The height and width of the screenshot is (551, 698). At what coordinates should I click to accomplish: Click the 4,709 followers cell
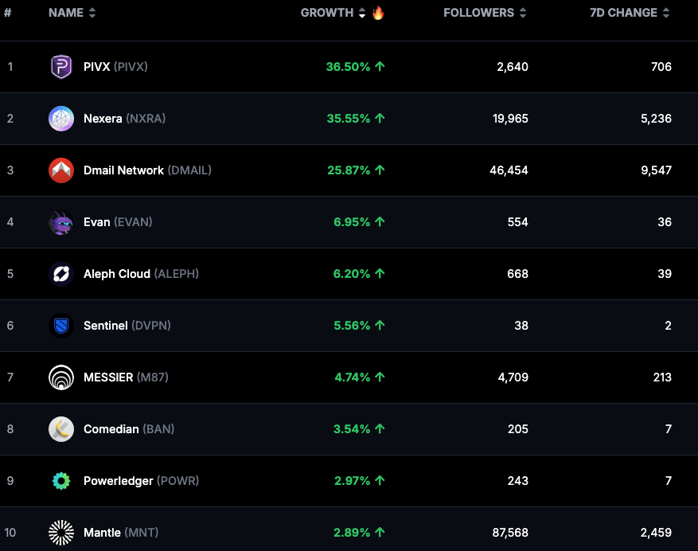click(x=513, y=377)
